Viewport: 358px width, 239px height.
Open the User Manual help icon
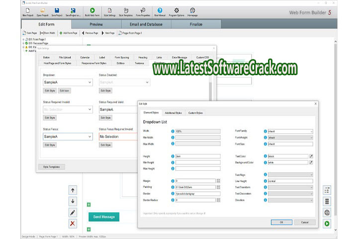tap(160, 11)
